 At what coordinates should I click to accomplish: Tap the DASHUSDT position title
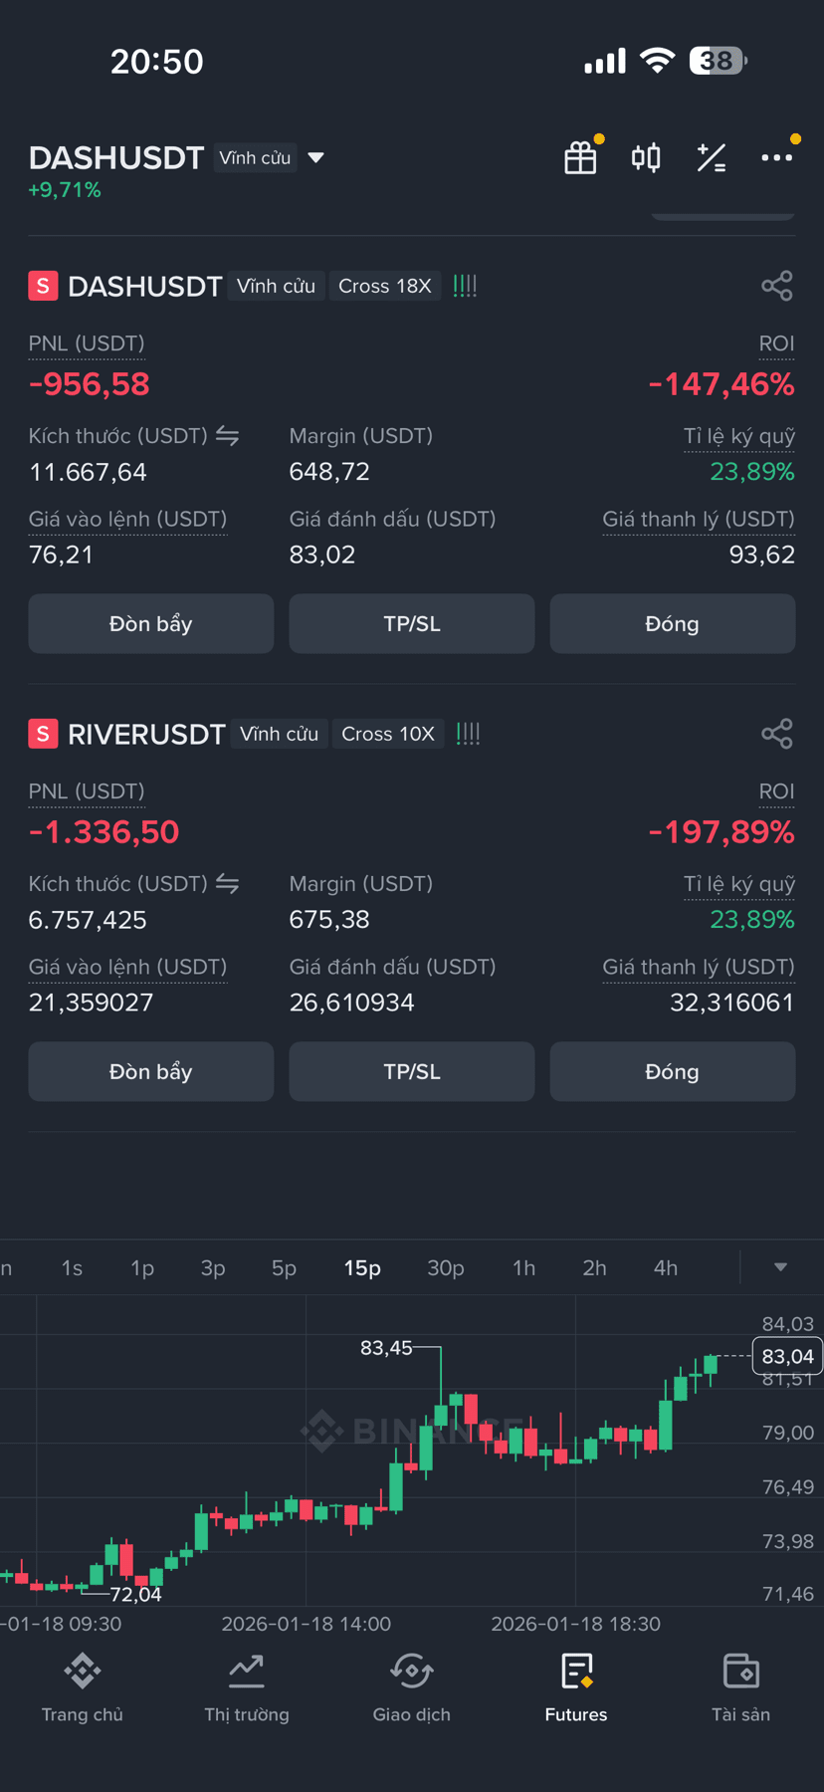pos(144,287)
